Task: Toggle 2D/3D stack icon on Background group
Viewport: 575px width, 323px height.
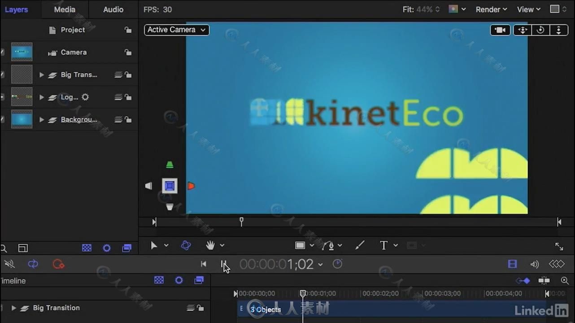Action: pyautogui.click(x=118, y=120)
